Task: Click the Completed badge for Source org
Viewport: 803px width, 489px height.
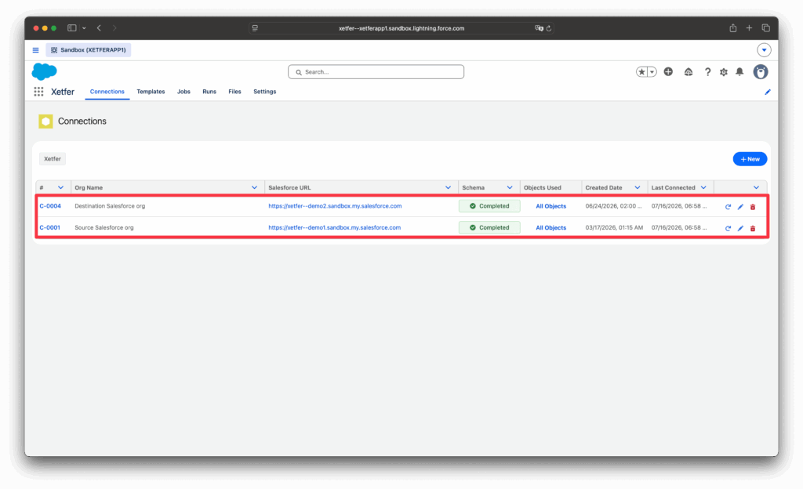Action: point(489,227)
